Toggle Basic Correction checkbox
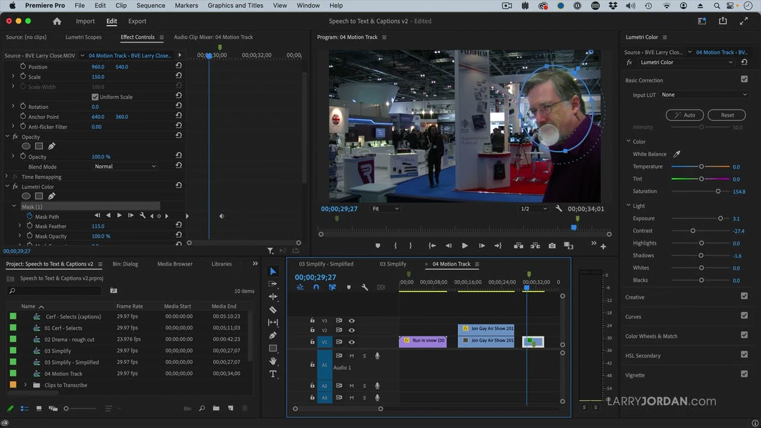This screenshot has height=428, width=761. [744, 79]
